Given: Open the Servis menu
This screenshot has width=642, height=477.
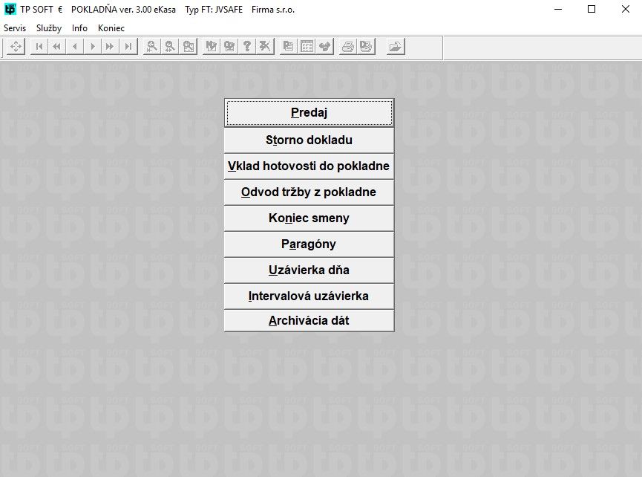Looking at the screenshot, I should [x=15, y=28].
